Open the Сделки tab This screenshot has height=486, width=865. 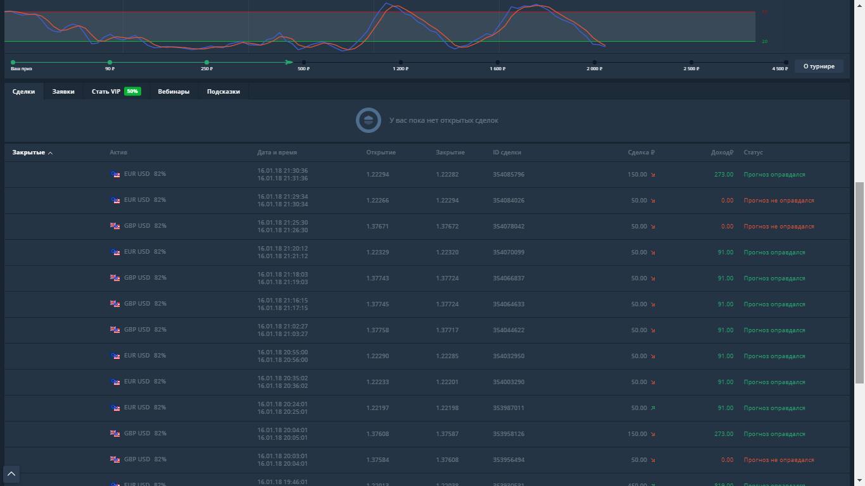click(24, 92)
